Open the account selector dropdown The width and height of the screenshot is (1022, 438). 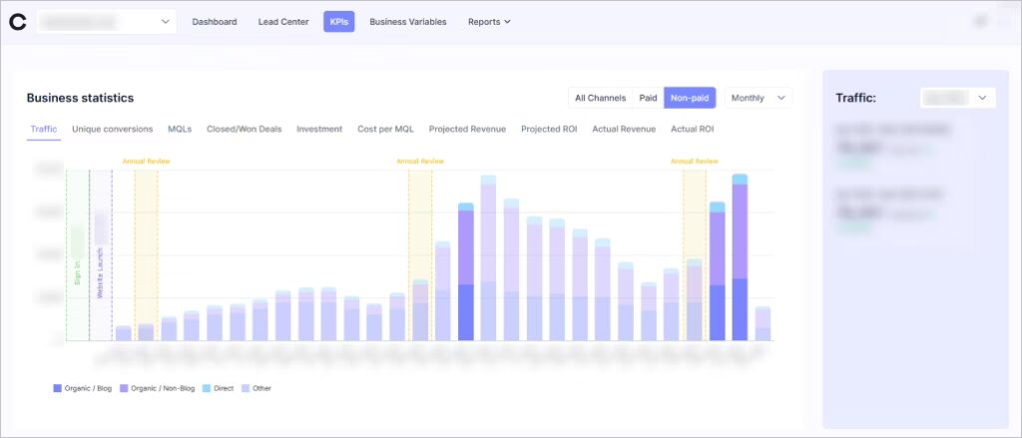coord(106,22)
